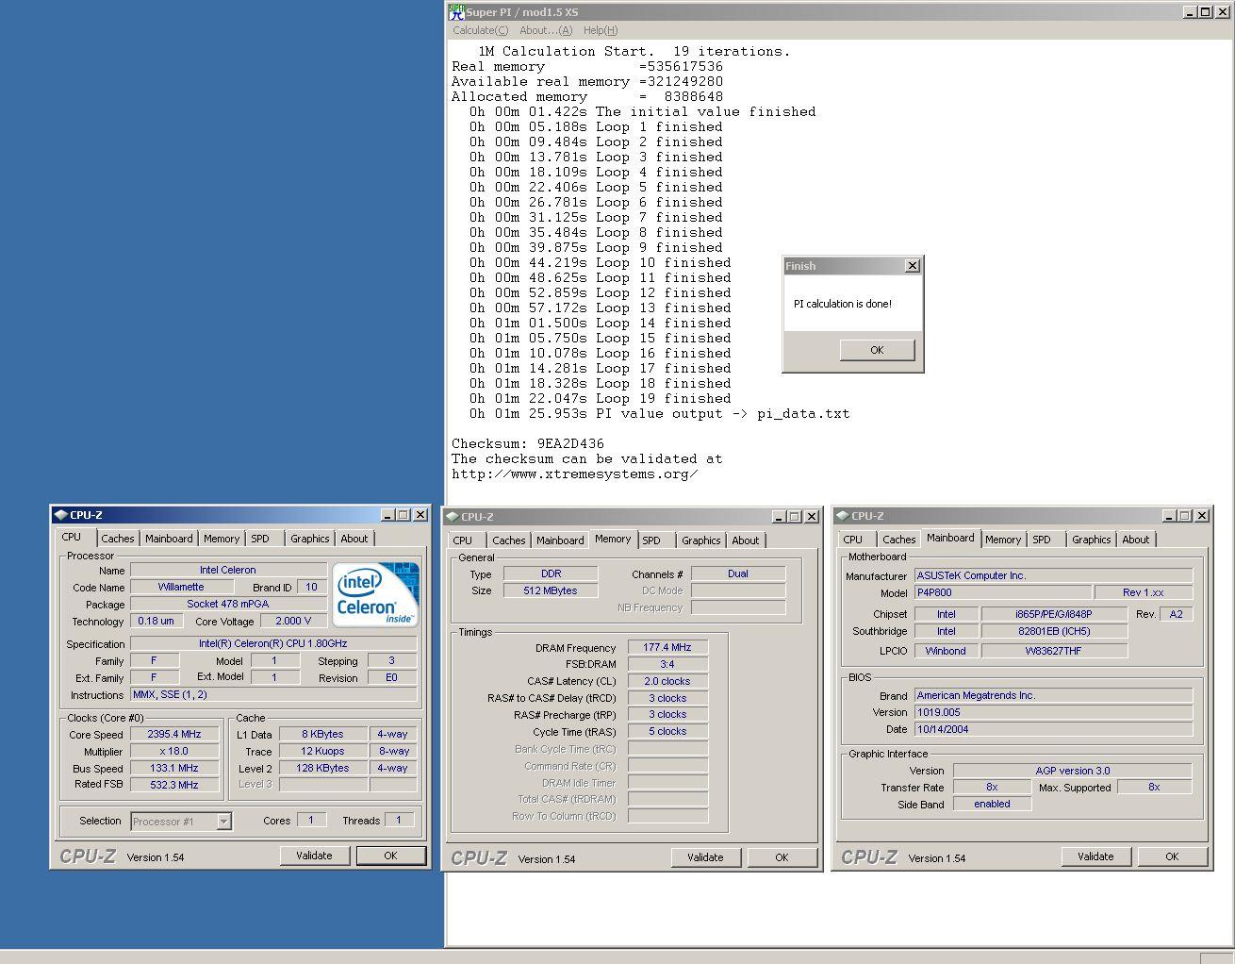Click the Rated FSB value 532.3 MHz
The width and height of the screenshot is (1235, 964).
tap(174, 784)
